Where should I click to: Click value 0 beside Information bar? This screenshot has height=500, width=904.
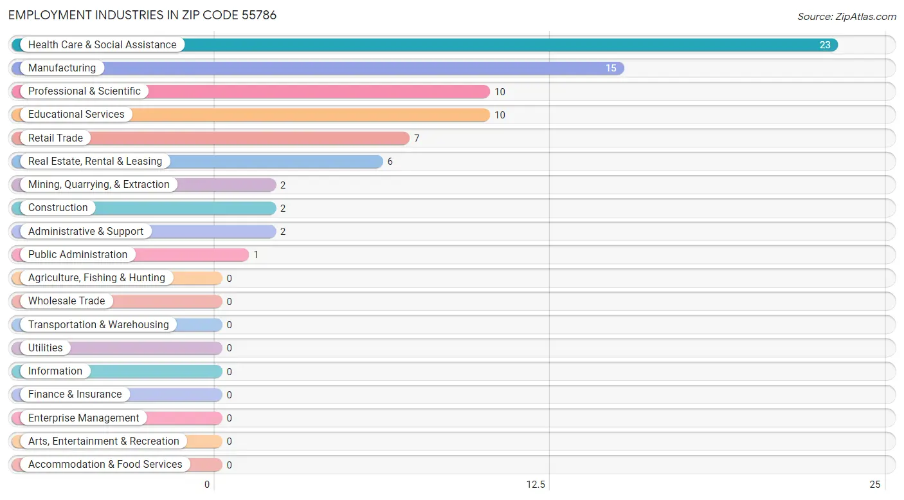[229, 371]
